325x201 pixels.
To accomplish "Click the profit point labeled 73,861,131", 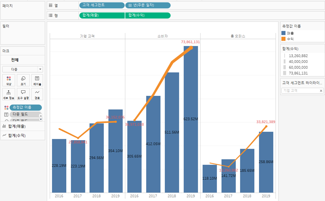I will 191,48.
